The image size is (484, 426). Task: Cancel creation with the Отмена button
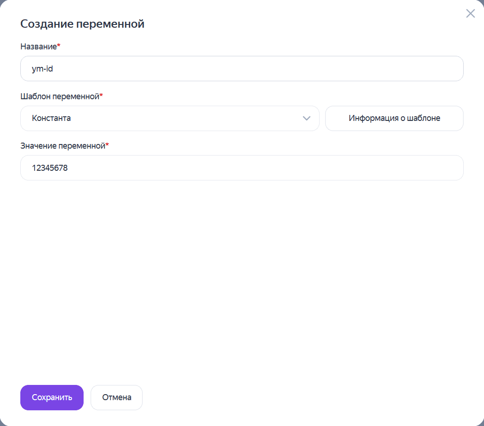(116, 397)
